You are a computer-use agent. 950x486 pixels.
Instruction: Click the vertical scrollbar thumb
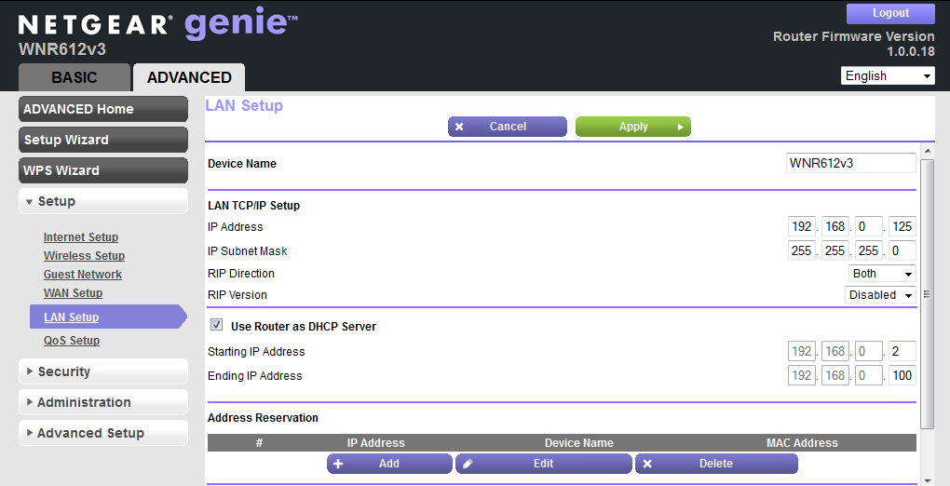pos(927,294)
